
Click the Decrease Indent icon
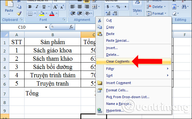tap(73, 13)
